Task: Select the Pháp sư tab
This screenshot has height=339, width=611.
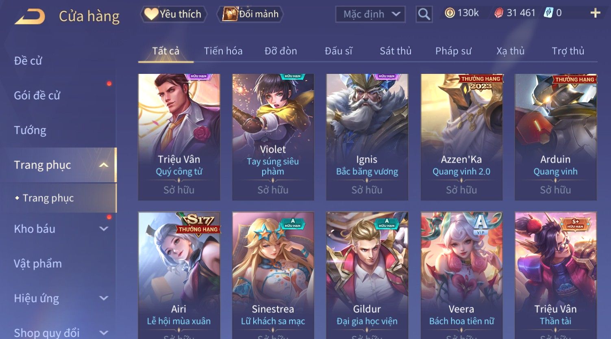Action: (x=453, y=51)
